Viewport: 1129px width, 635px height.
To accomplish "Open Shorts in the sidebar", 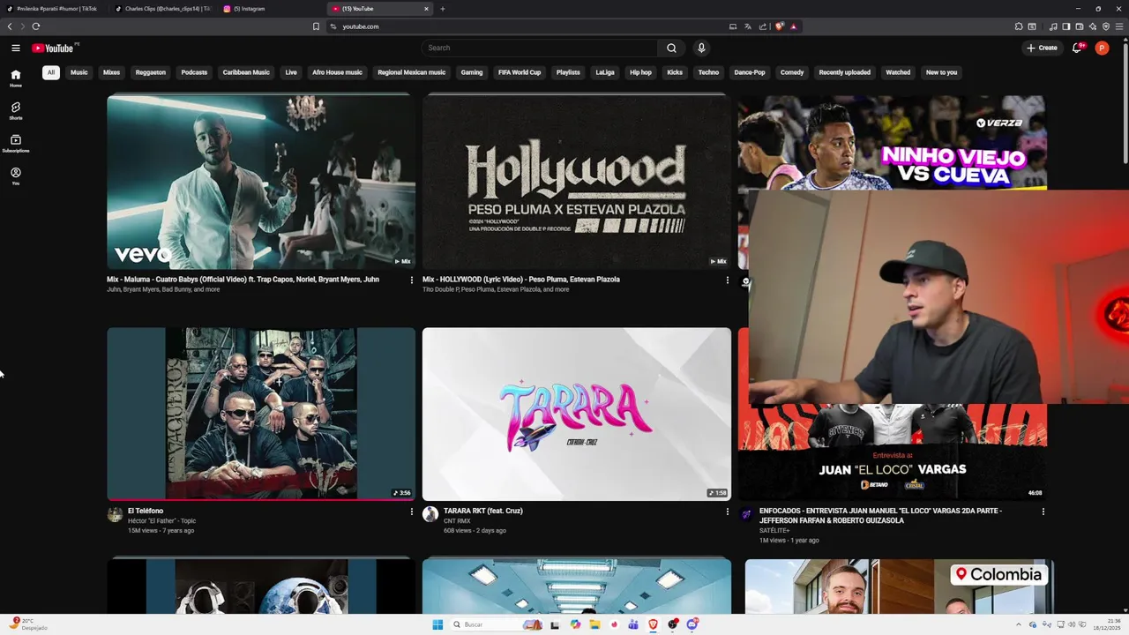I will tap(16, 110).
